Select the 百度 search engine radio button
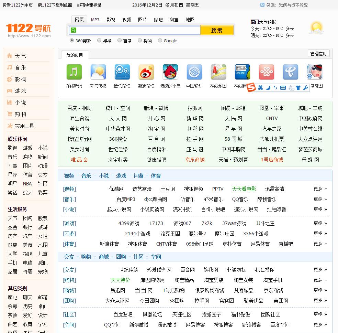Viewport: 338px width, 333px height. click(120, 40)
